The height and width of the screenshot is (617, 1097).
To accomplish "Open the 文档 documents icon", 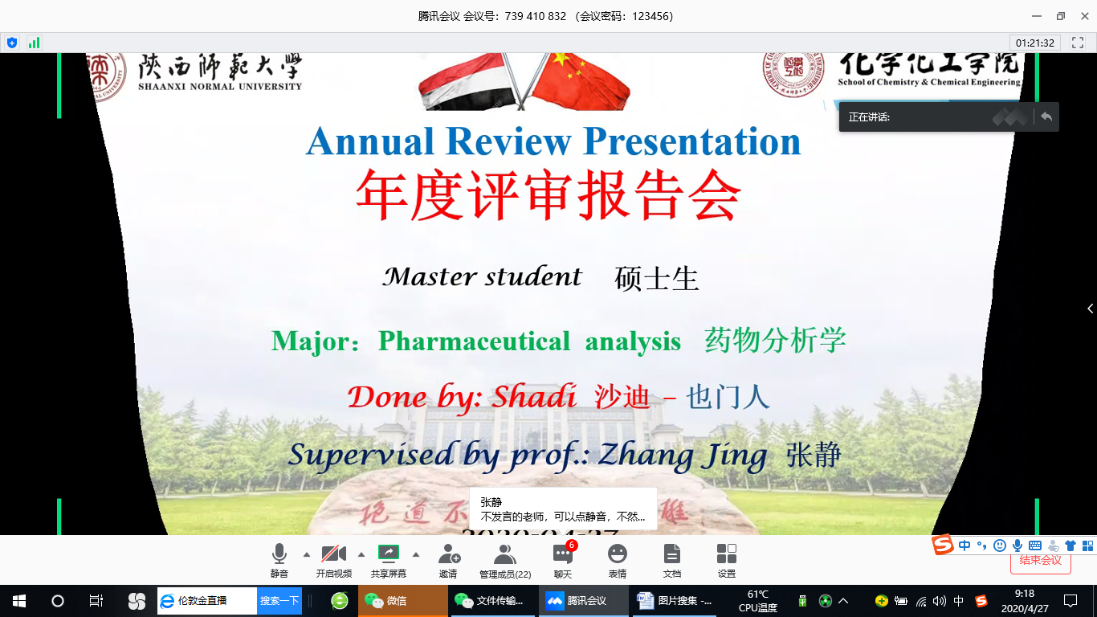I will (672, 560).
